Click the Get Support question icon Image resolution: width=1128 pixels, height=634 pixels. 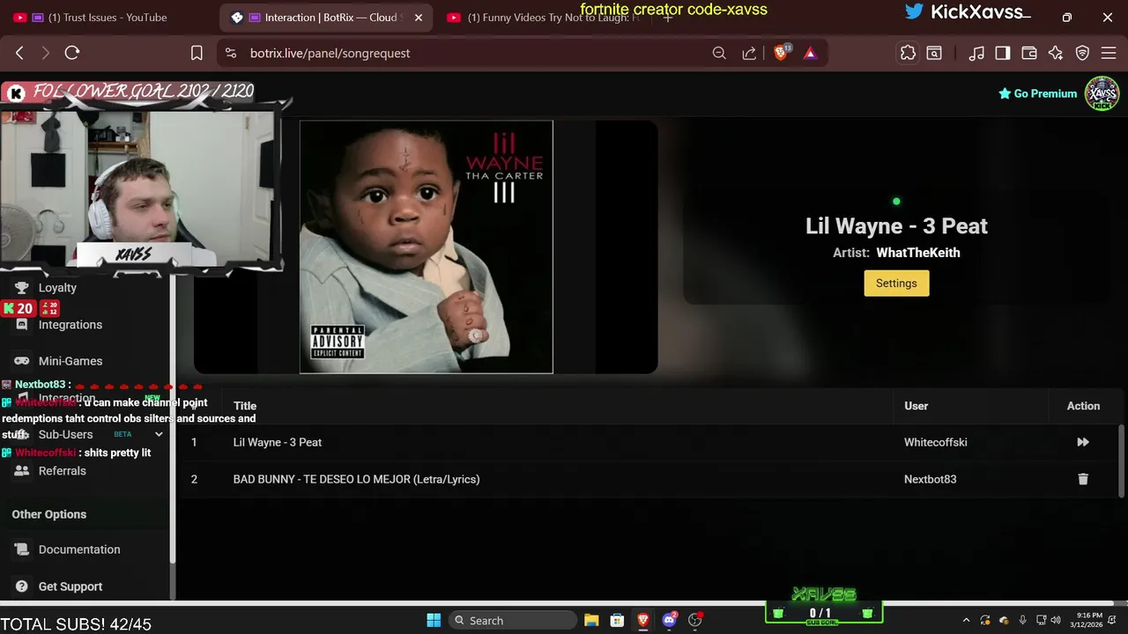[x=22, y=586]
